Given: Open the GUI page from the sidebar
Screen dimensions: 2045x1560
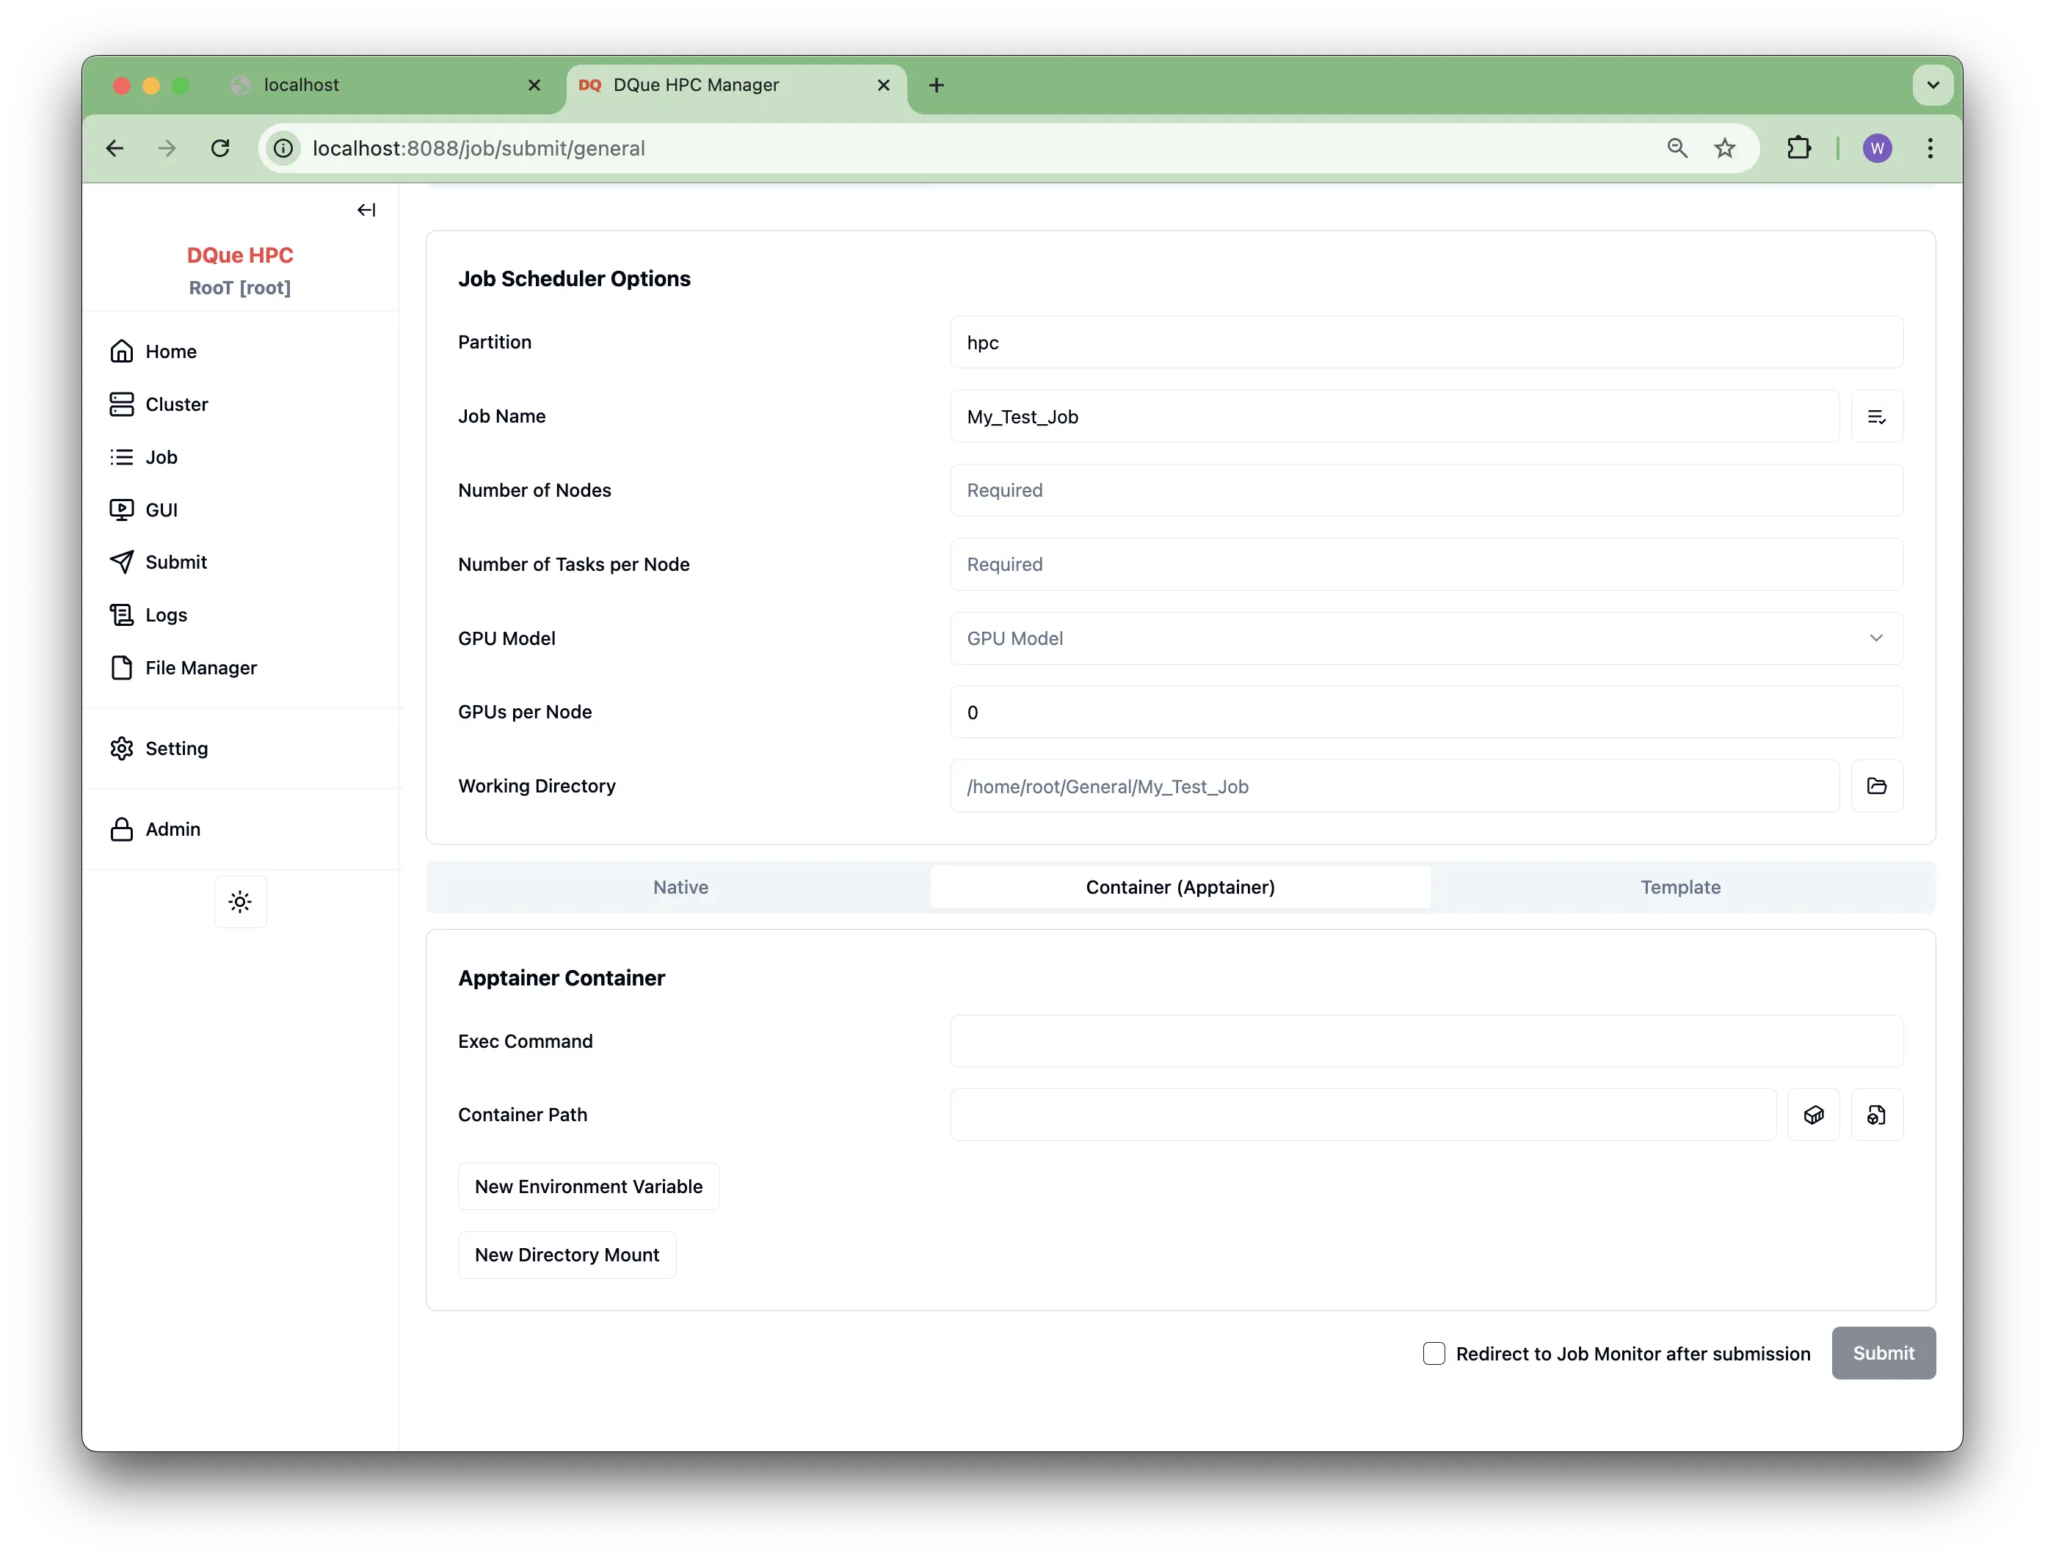Looking at the screenshot, I should click(x=161, y=510).
